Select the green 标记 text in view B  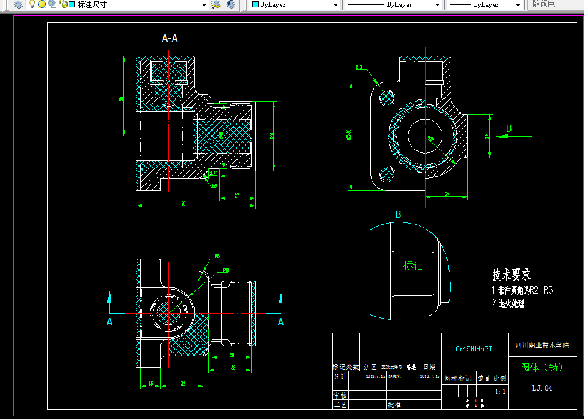coord(413,265)
